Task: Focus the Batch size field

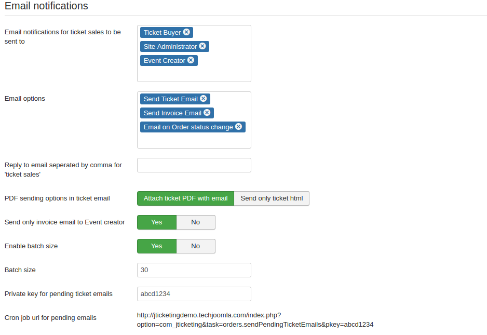Action: click(194, 270)
